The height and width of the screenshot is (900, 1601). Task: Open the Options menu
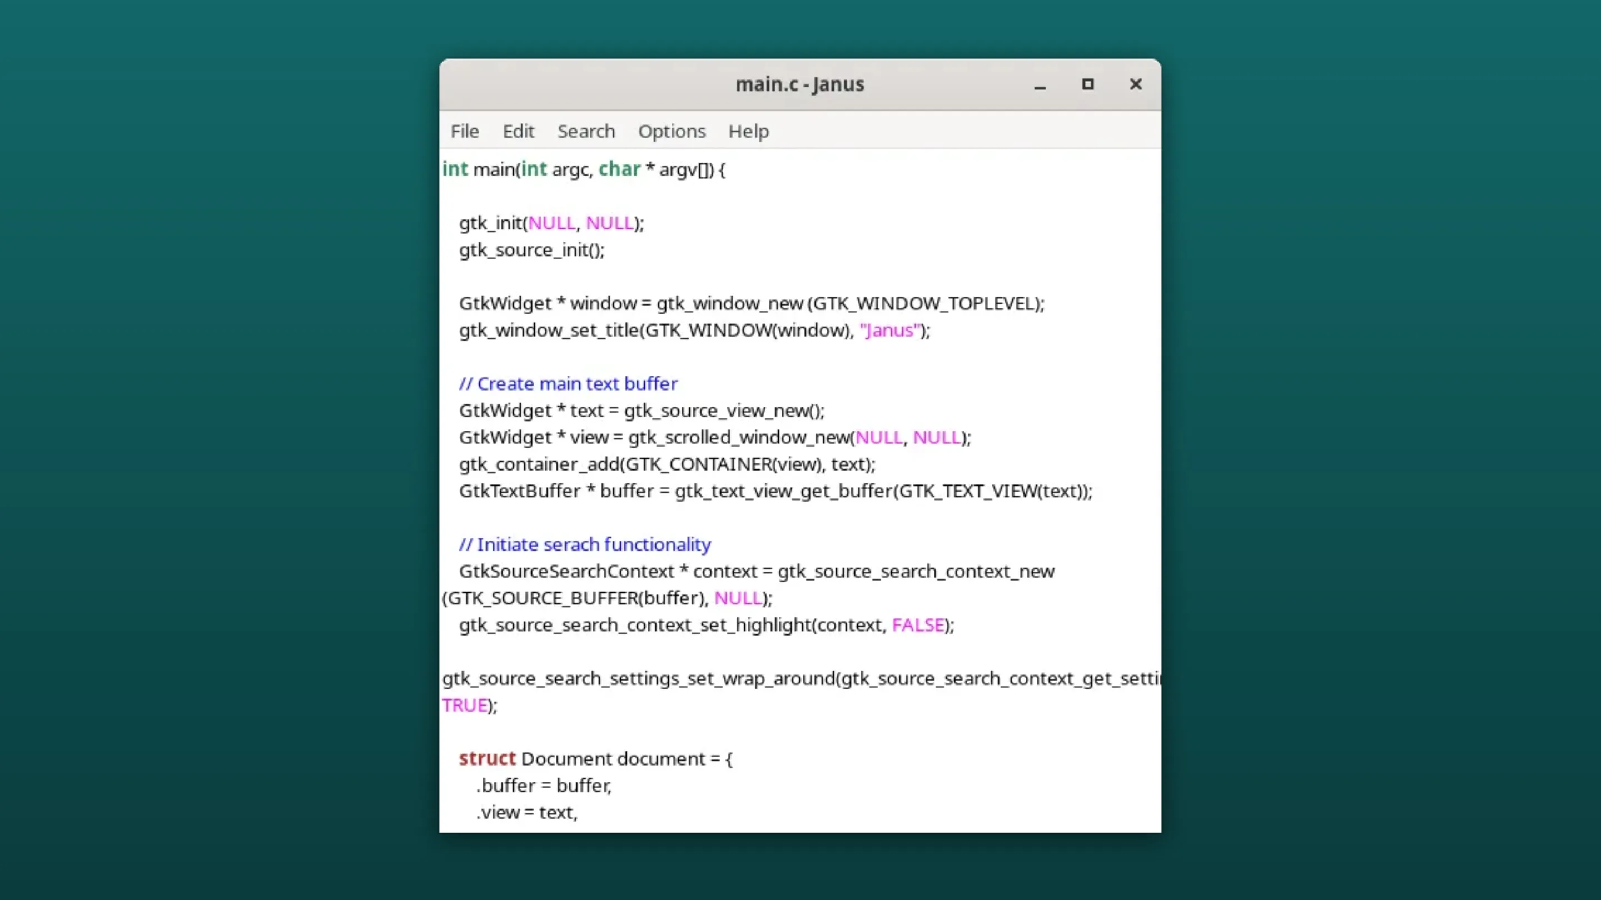(672, 131)
